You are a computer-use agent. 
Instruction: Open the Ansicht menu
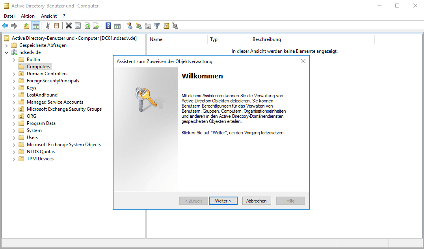click(49, 16)
